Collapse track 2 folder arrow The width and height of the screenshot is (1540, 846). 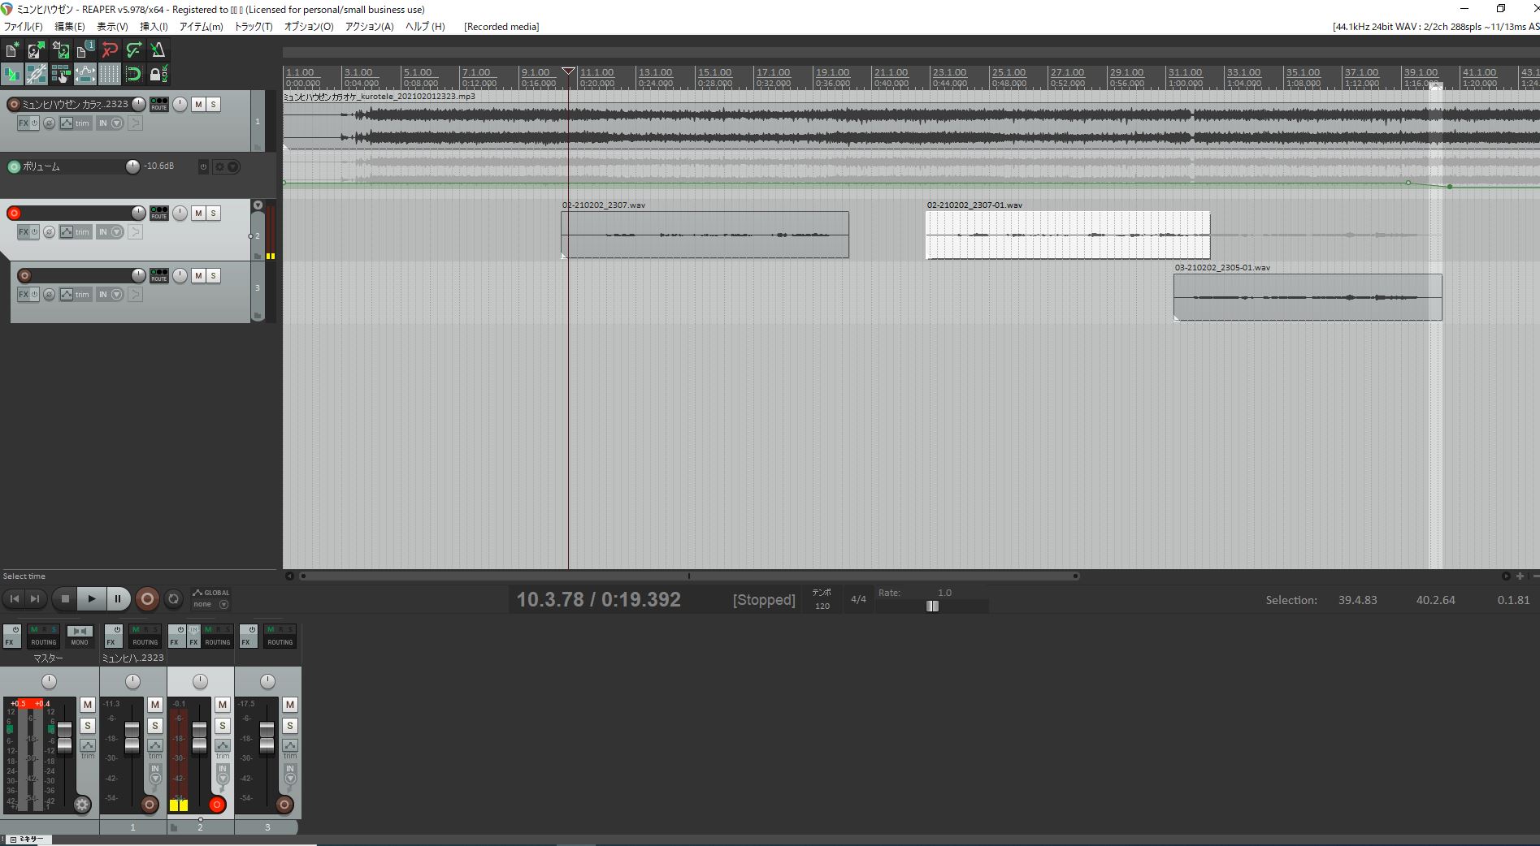(258, 205)
